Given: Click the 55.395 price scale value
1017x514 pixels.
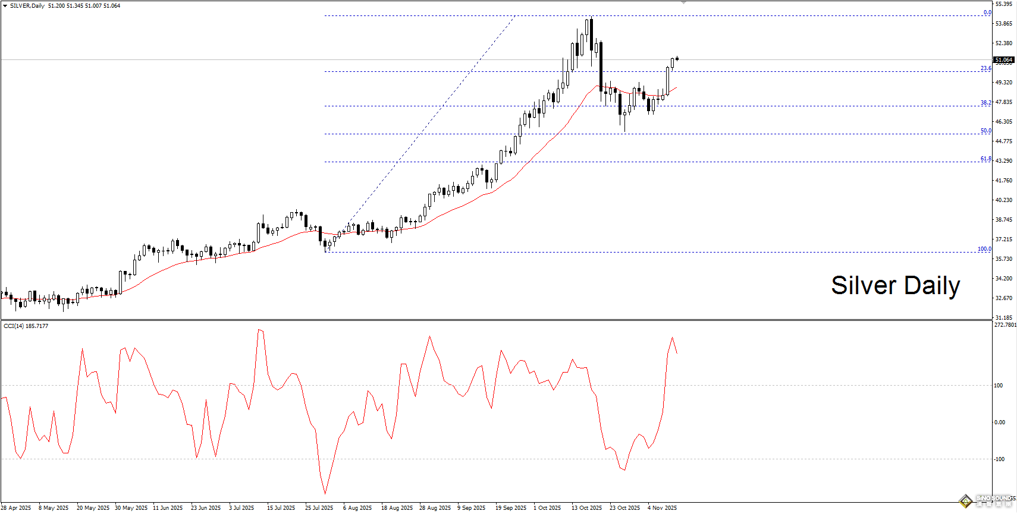Looking at the screenshot, I should (1004, 4).
